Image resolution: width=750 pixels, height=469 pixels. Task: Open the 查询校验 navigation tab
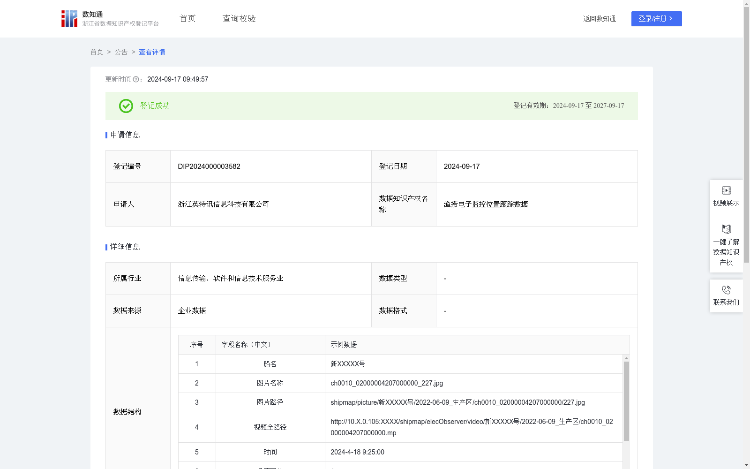[x=239, y=18]
